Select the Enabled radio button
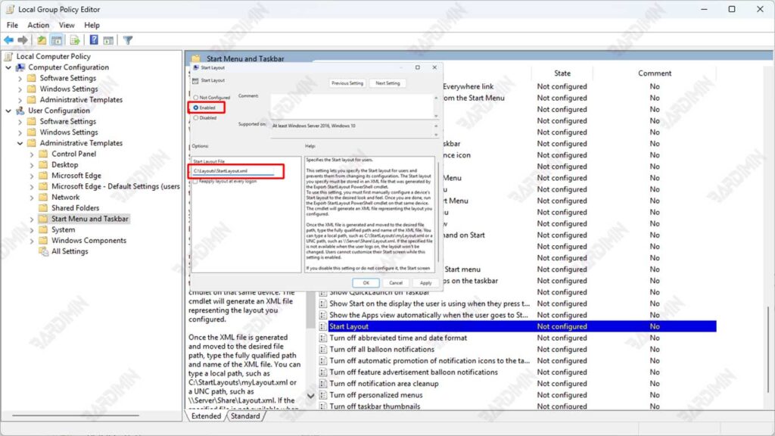The height and width of the screenshot is (436, 775). click(x=196, y=107)
